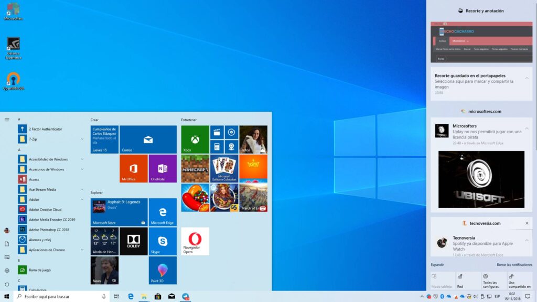Open the Start menu hamburger menu

[7, 119]
